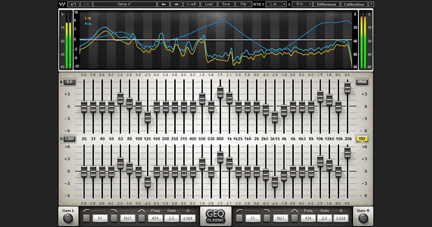Select the bell filter icon for the right channel
Image resolution: width=432 pixels, height=227 pixels.
pos(294,210)
